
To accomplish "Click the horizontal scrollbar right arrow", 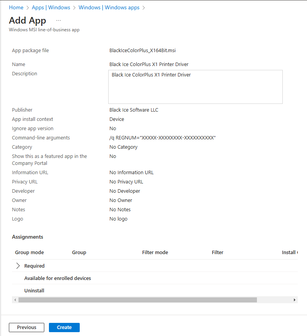I will point(294,300).
